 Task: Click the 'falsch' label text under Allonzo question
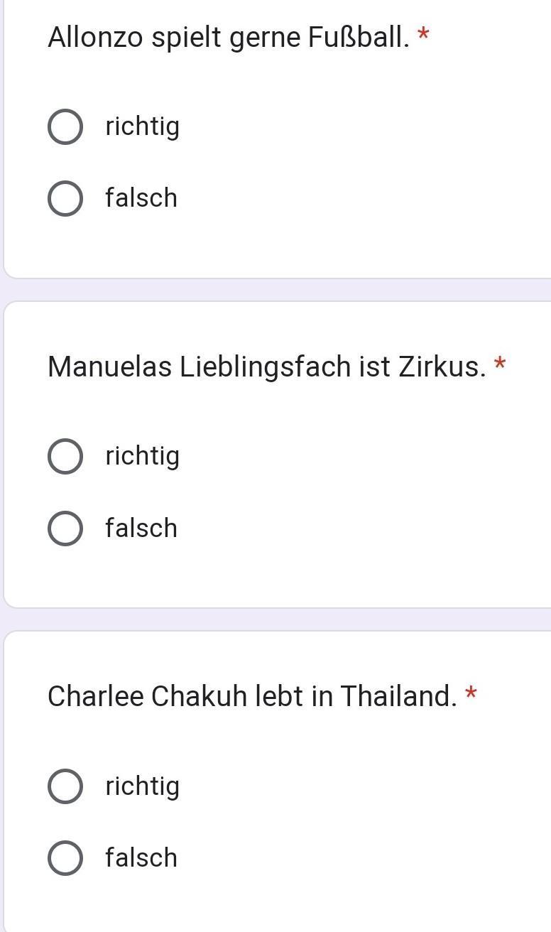coord(141,198)
